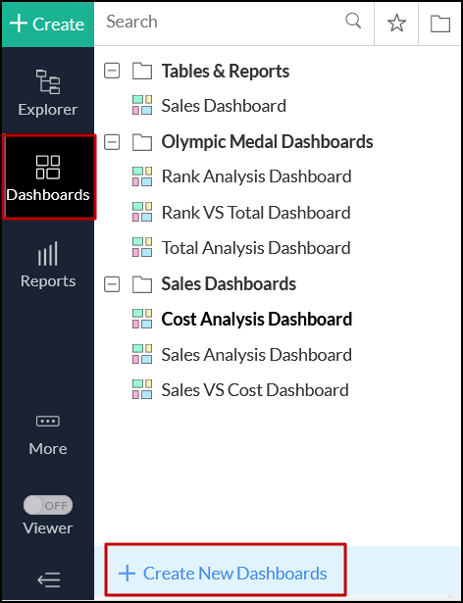This screenshot has width=463, height=603.
Task: Open the Sales VS Cost Dashboard
Action: (240, 389)
